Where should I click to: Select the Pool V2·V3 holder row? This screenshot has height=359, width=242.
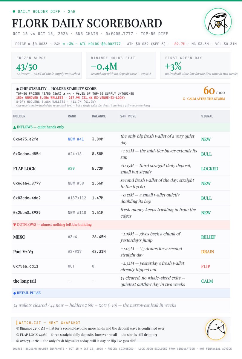[x=121, y=252]
